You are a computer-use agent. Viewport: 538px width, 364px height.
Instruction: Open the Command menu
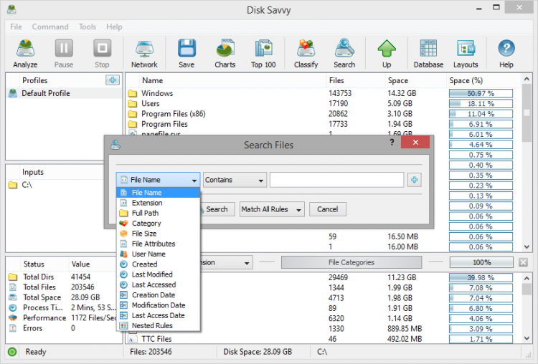[x=50, y=27]
